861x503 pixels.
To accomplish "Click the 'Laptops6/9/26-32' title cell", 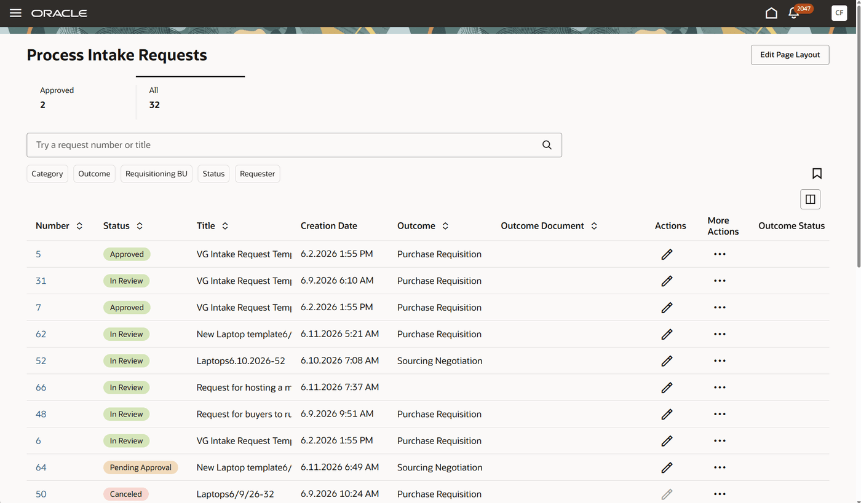I will pyautogui.click(x=235, y=494).
